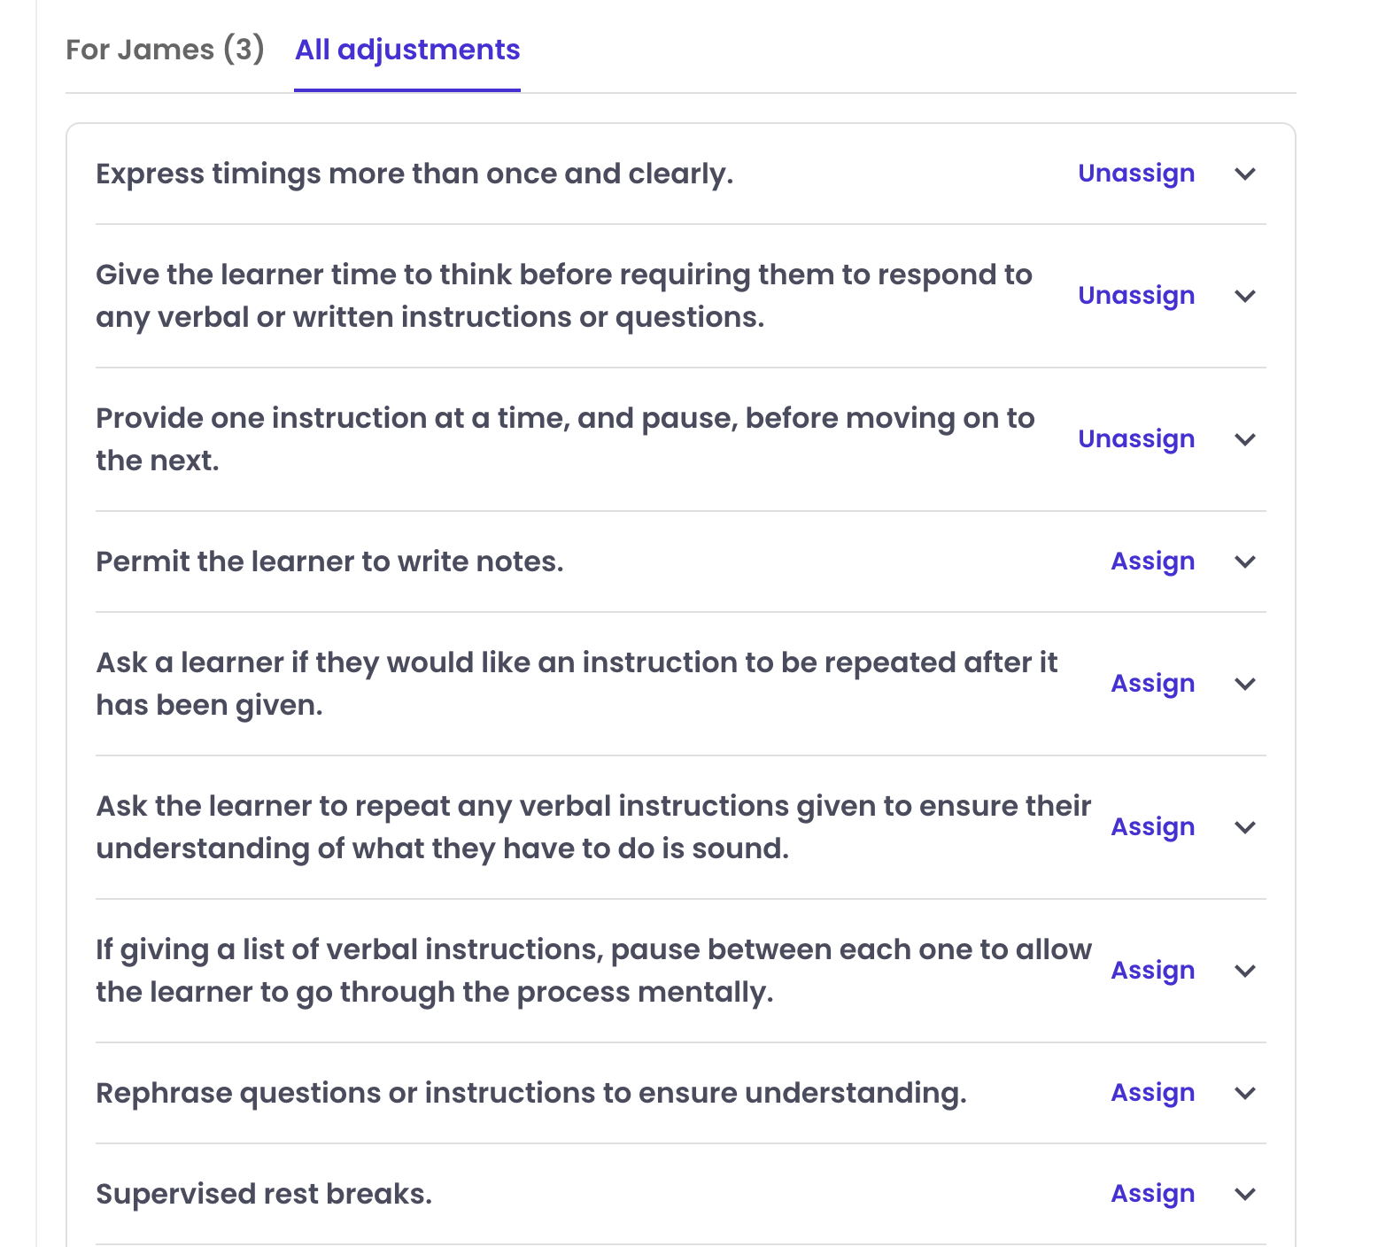The width and height of the screenshot is (1378, 1247).
Task: Expand 'Ask a learner if they would like' chevron
Action: coord(1245,684)
